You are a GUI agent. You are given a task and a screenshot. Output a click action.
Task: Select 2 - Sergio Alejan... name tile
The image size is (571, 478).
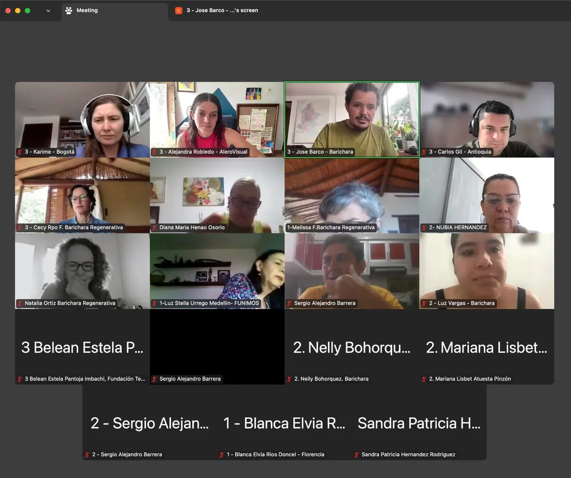149,422
